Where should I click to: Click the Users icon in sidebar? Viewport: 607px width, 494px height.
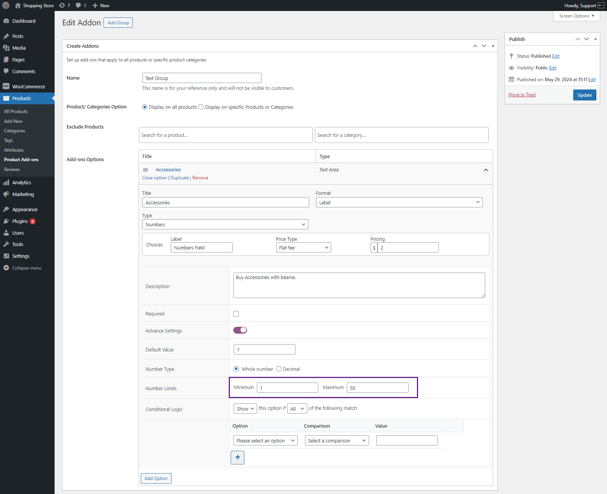coord(6,233)
